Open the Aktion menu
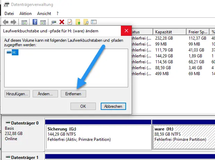The width and height of the screenshot is (215, 160). [x=25, y=13]
